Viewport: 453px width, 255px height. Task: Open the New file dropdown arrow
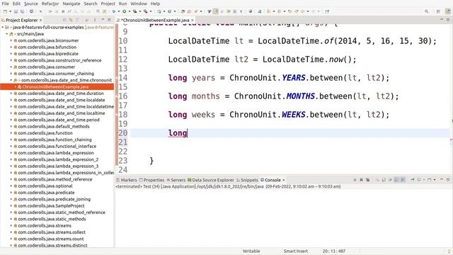(11, 11)
